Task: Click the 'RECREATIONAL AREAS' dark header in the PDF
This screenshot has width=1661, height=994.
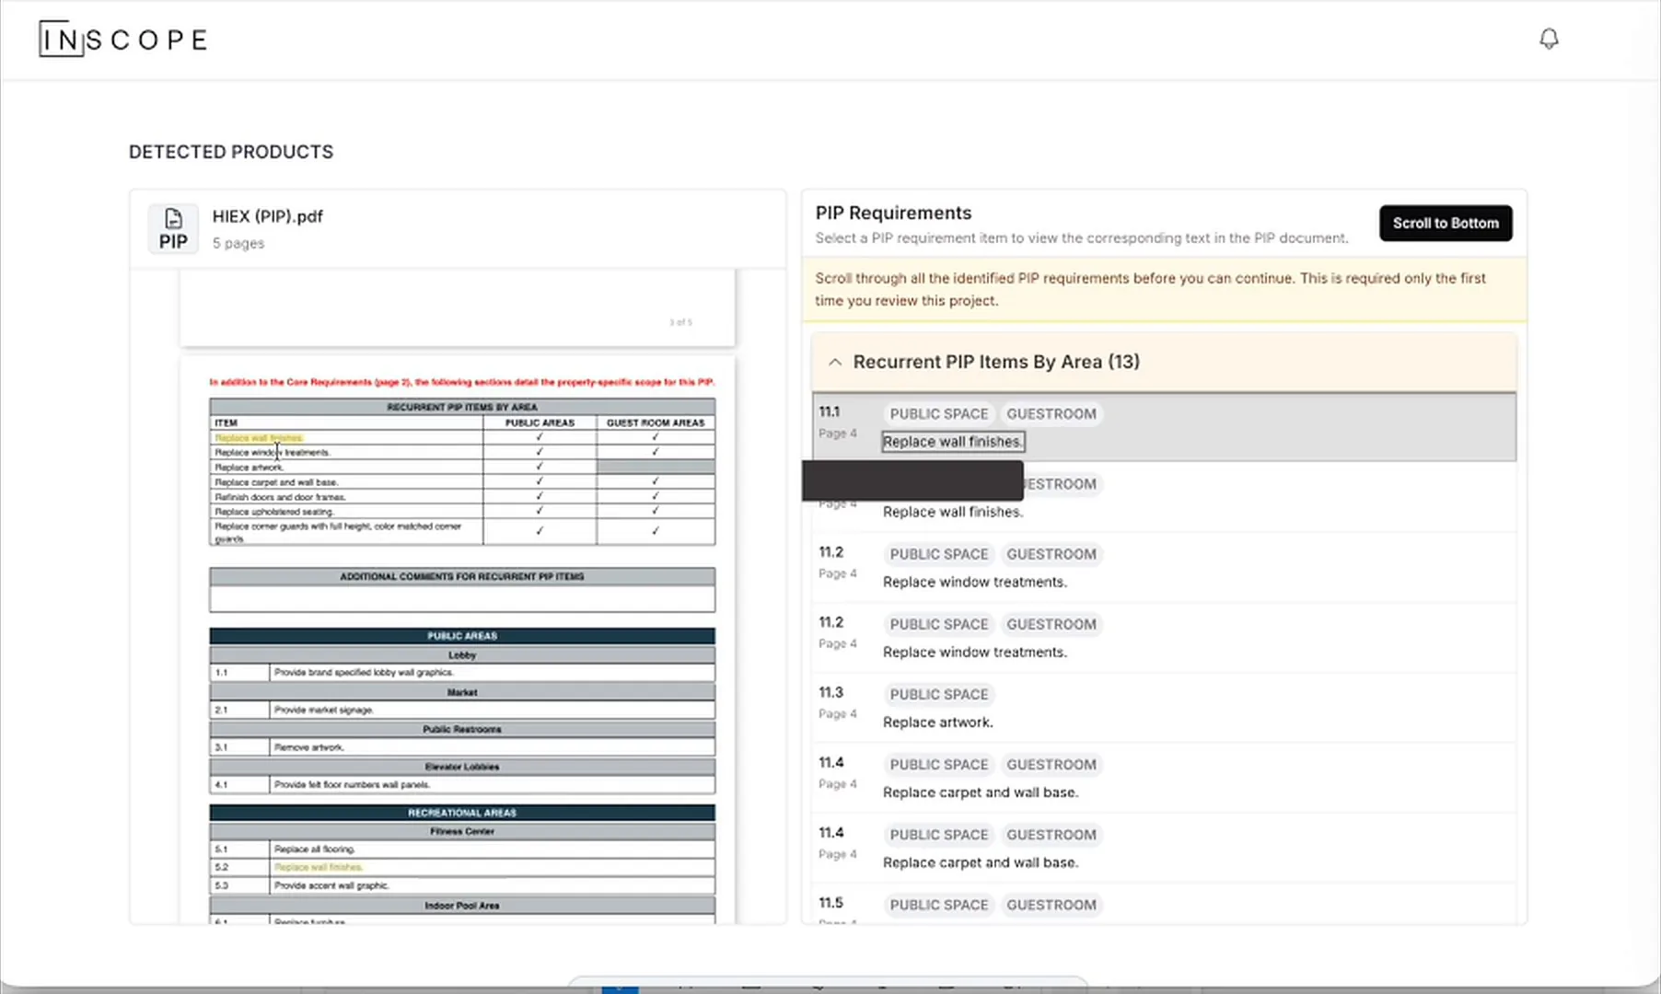Action: pyautogui.click(x=462, y=813)
